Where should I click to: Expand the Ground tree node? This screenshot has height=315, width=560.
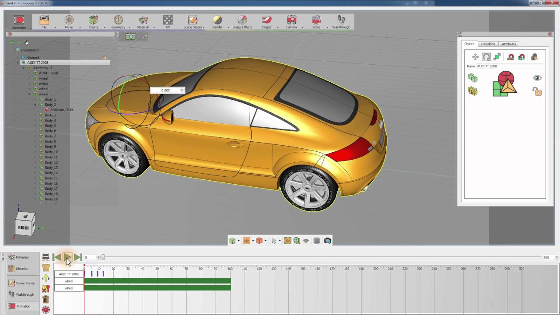pos(18,57)
